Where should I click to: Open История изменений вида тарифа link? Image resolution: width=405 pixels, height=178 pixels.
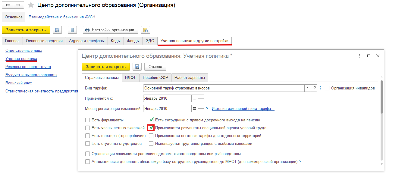(243, 108)
